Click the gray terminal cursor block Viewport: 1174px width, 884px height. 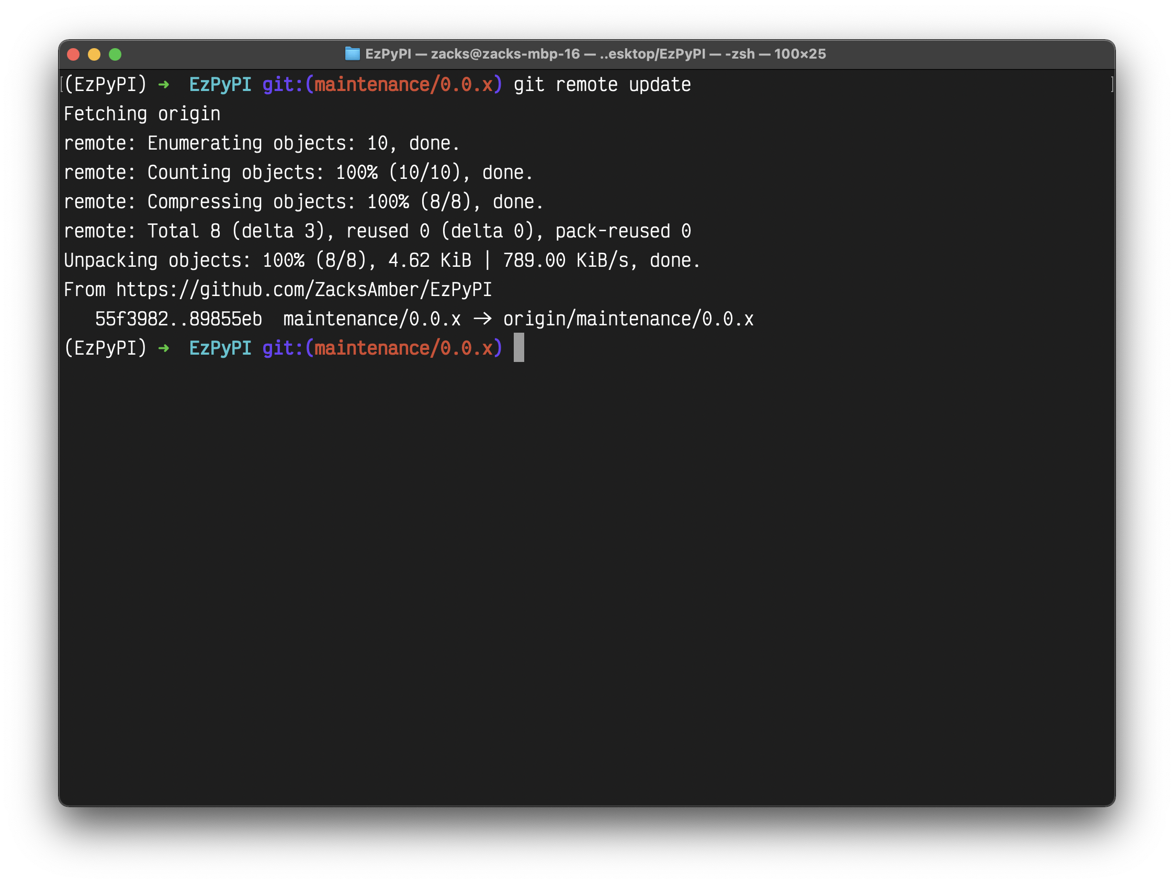[518, 347]
